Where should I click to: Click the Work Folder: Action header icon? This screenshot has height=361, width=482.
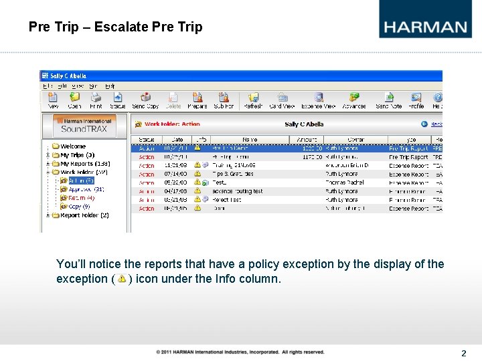(139, 124)
